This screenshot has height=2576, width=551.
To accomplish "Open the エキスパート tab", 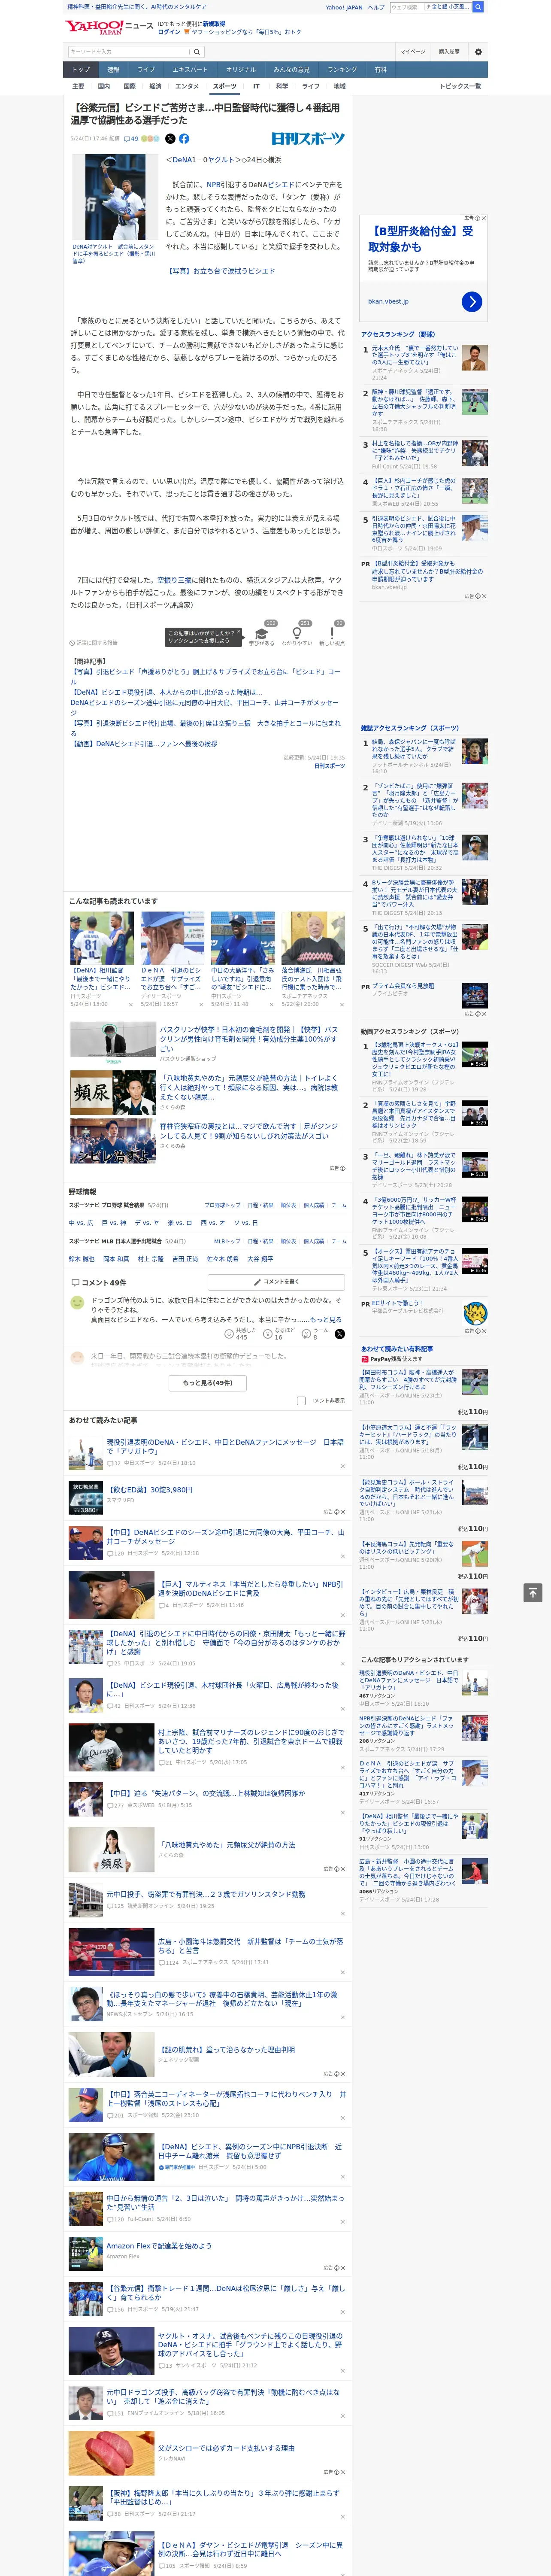I will pos(190,70).
